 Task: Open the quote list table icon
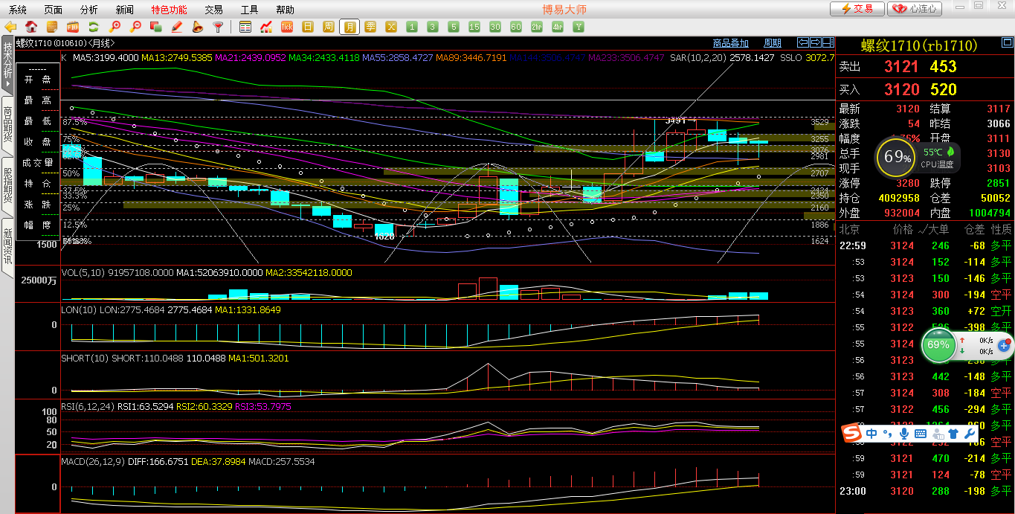click(245, 27)
